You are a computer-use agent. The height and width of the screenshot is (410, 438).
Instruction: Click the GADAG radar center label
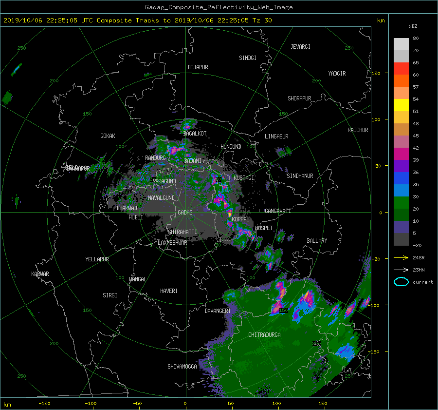click(x=185, y=213)
